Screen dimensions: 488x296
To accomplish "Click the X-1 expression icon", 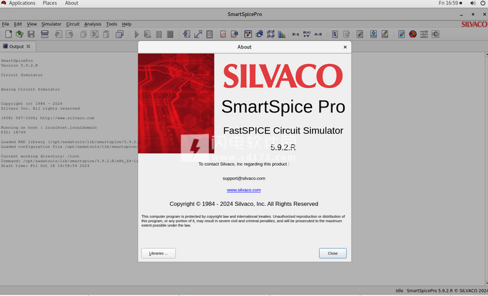I will [295, 34].
